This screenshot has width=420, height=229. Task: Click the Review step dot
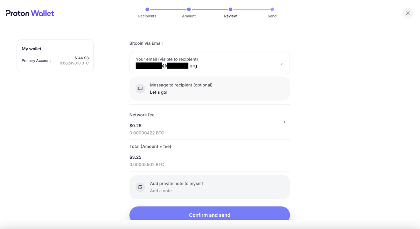click(x=230, y=9)
